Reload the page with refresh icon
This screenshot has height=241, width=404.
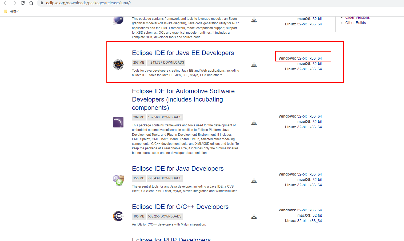pyautogui.click(x=23, y=3)
